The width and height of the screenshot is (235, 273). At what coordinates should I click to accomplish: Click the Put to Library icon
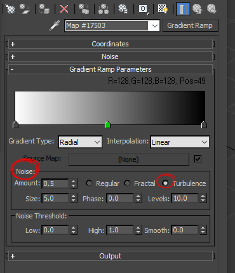pos(123,9)
